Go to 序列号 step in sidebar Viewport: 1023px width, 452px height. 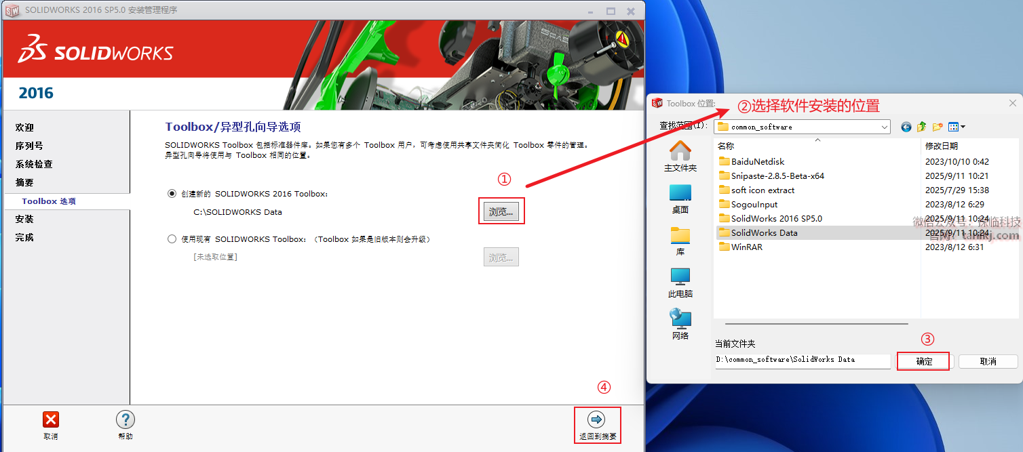pyautogui.click(x=29, y=146)
